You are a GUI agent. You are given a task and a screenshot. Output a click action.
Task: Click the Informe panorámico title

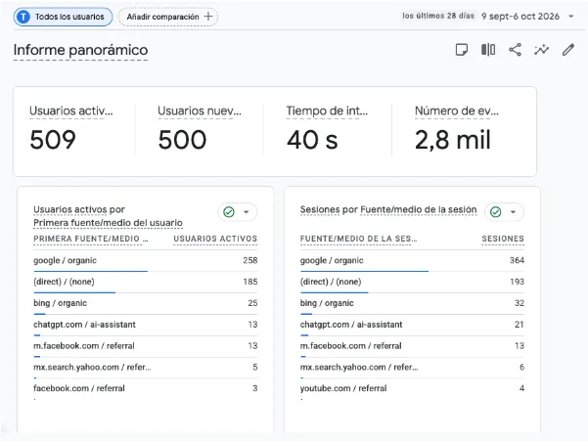pyautogui.click(x=80, y=50)
